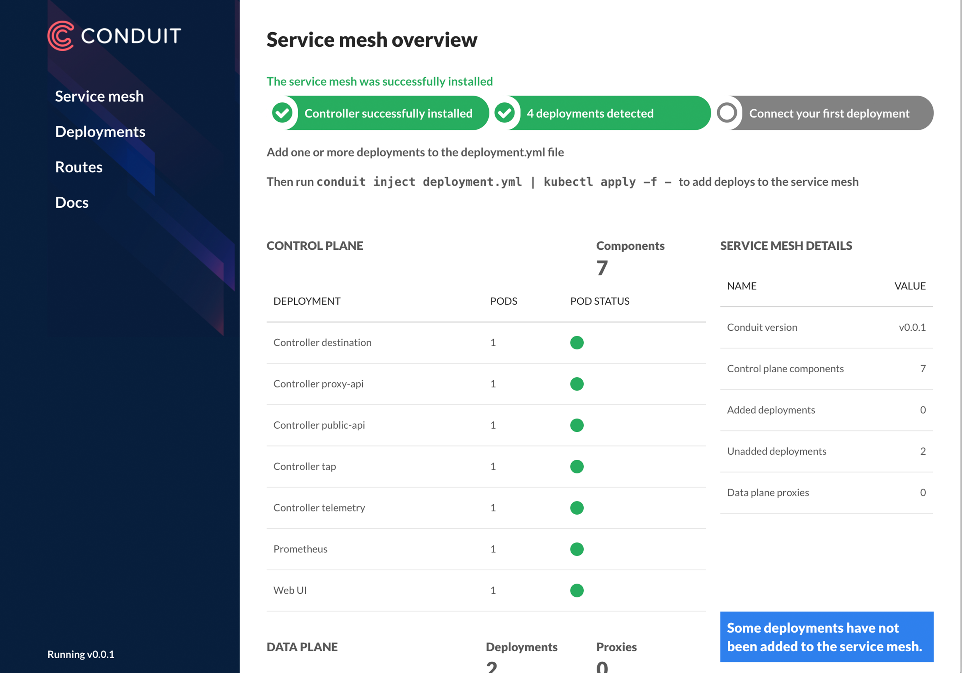
Task: Click green status dot for Controller proxy-api
Action: pyautogui.click(x=576, y=384)
